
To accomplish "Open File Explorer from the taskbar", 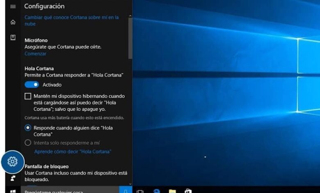I will [172, 191].
